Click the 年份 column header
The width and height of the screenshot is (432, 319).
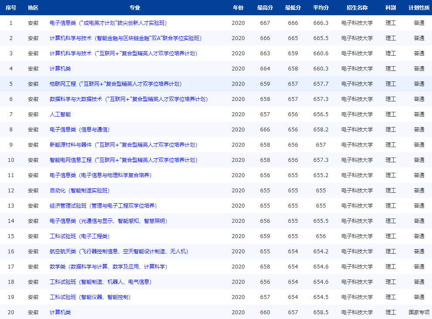click(x=238, y=7)
